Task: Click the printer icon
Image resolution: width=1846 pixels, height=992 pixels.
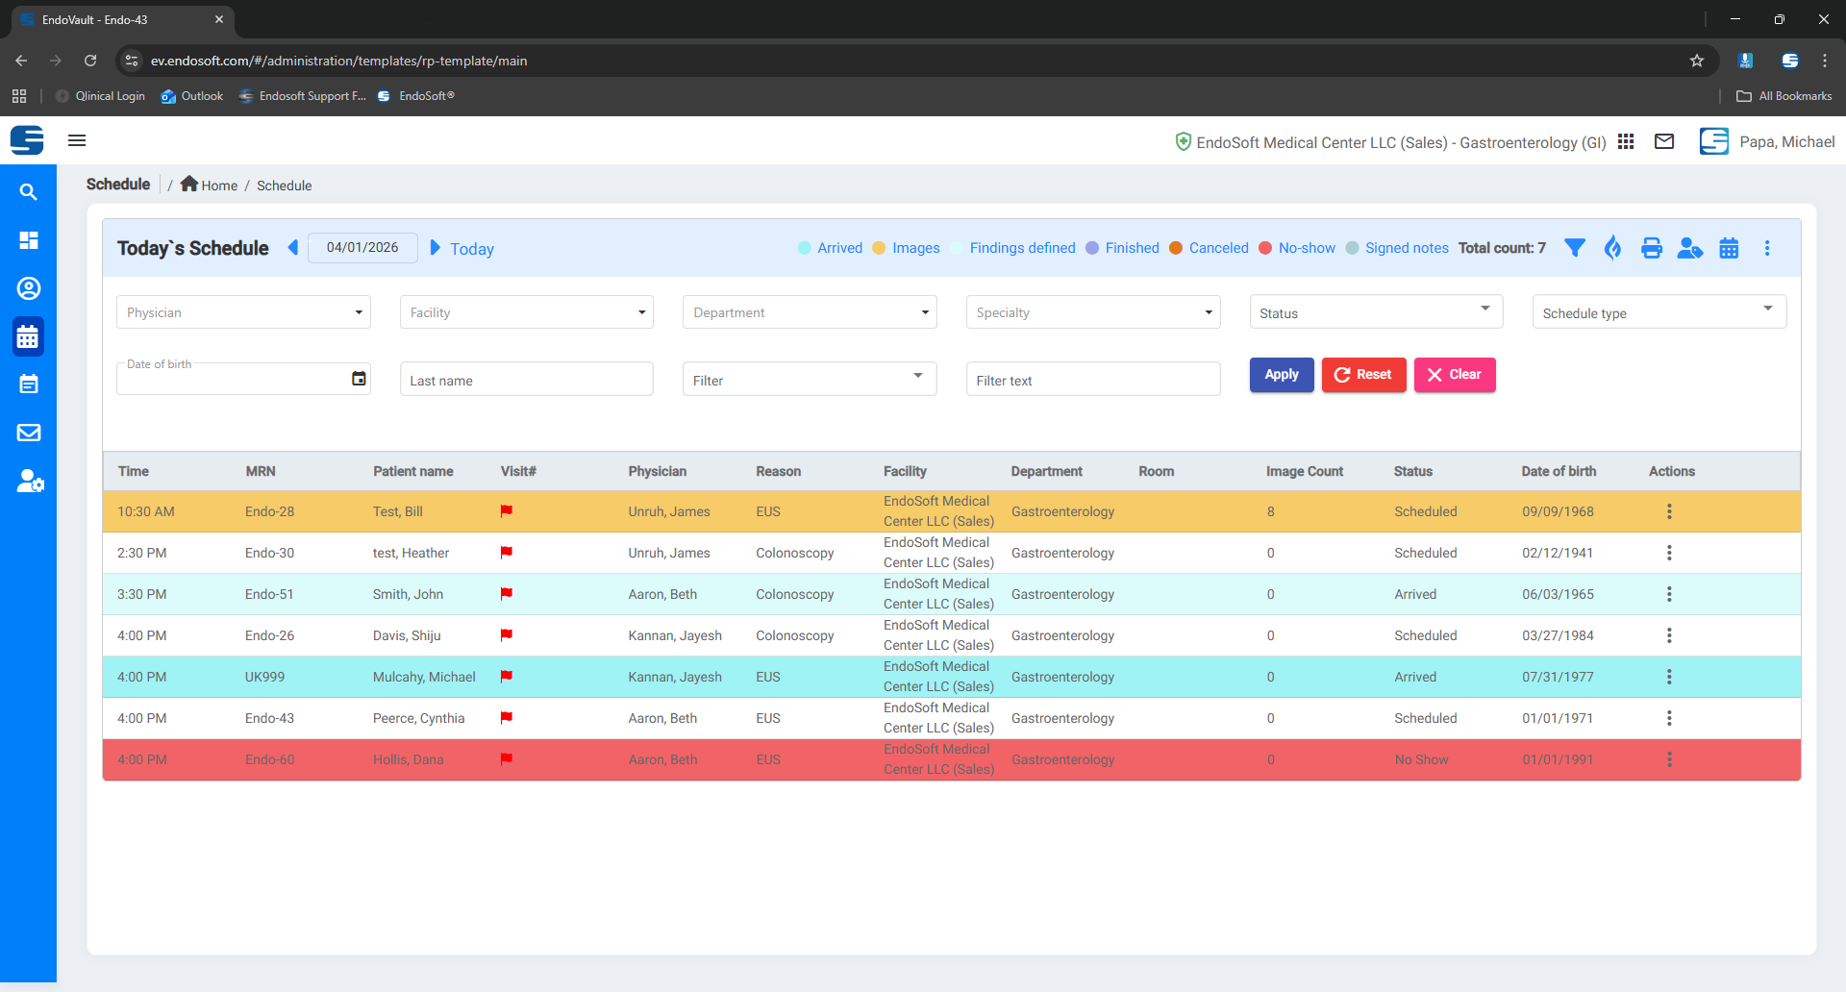Action: pyautogui.click(x=1651, y=248)
